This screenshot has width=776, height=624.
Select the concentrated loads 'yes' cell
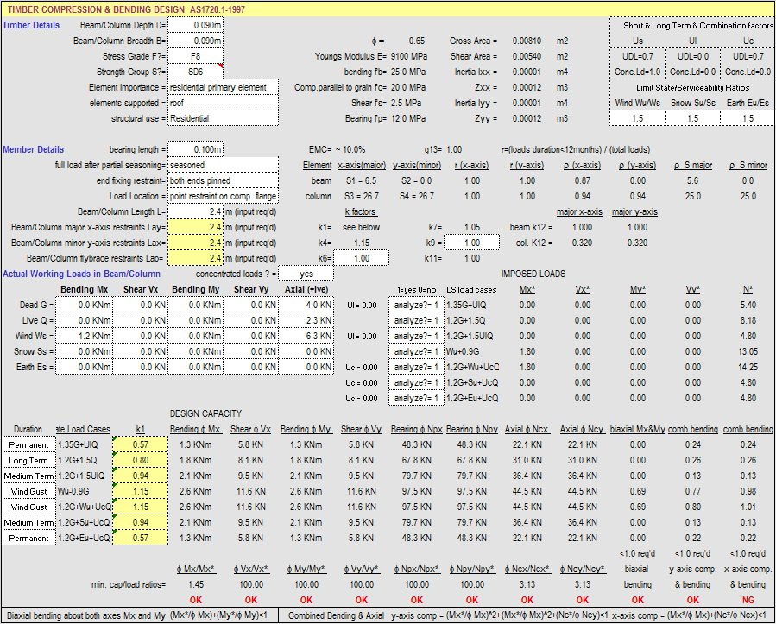click(x=306, y=274)
